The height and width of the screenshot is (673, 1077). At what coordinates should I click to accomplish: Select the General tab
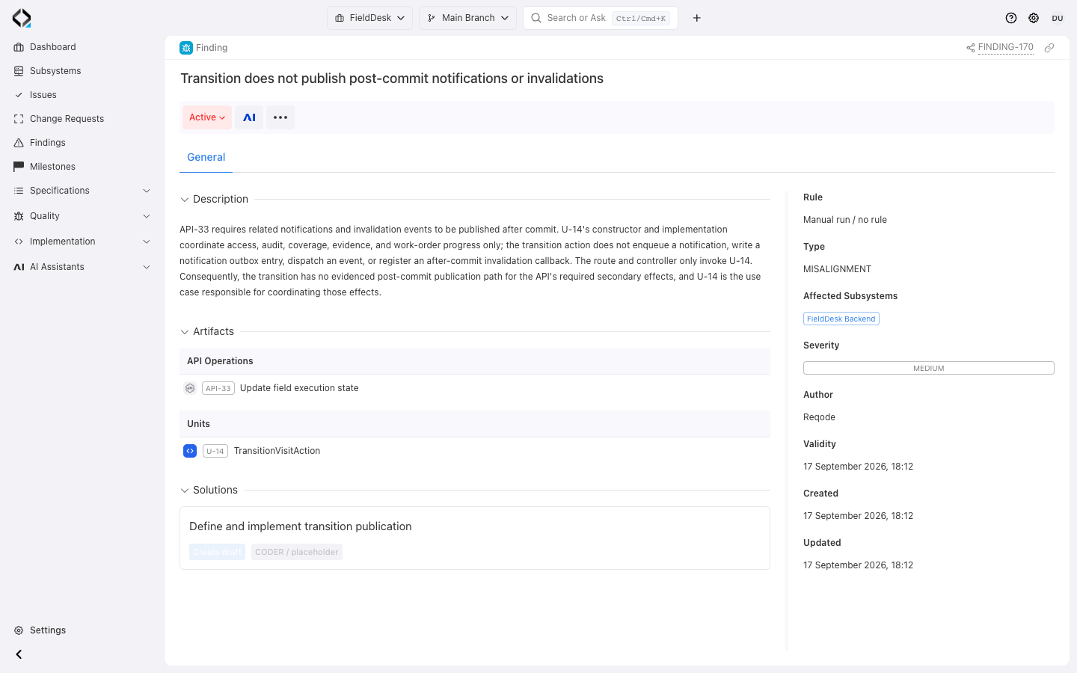coord(206,157)
